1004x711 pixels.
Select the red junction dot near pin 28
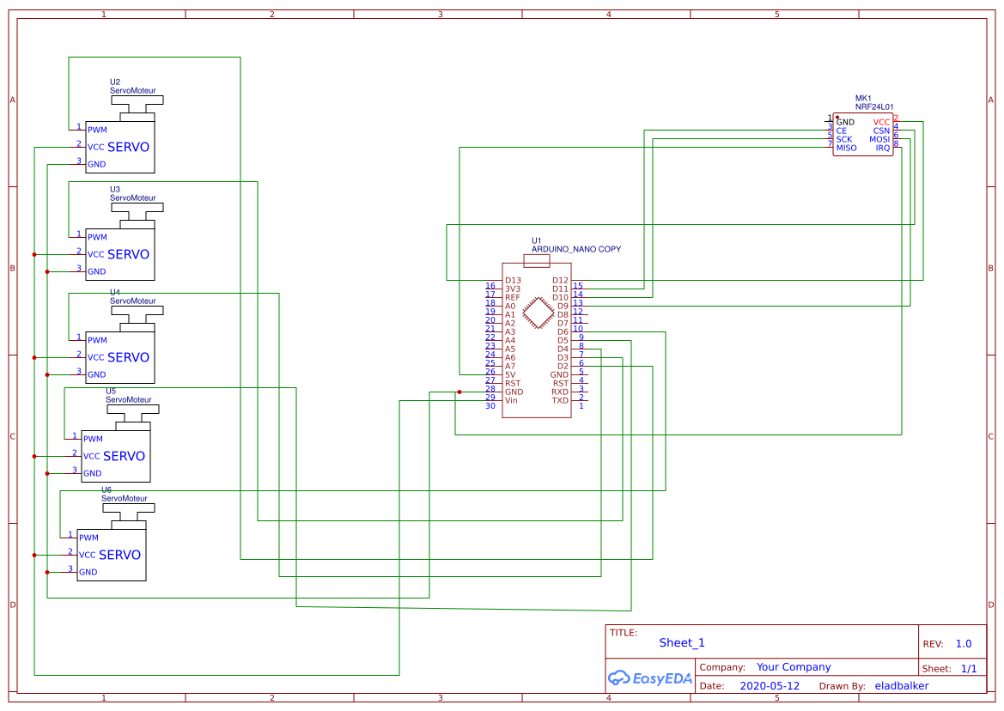(x=461, y=391)
